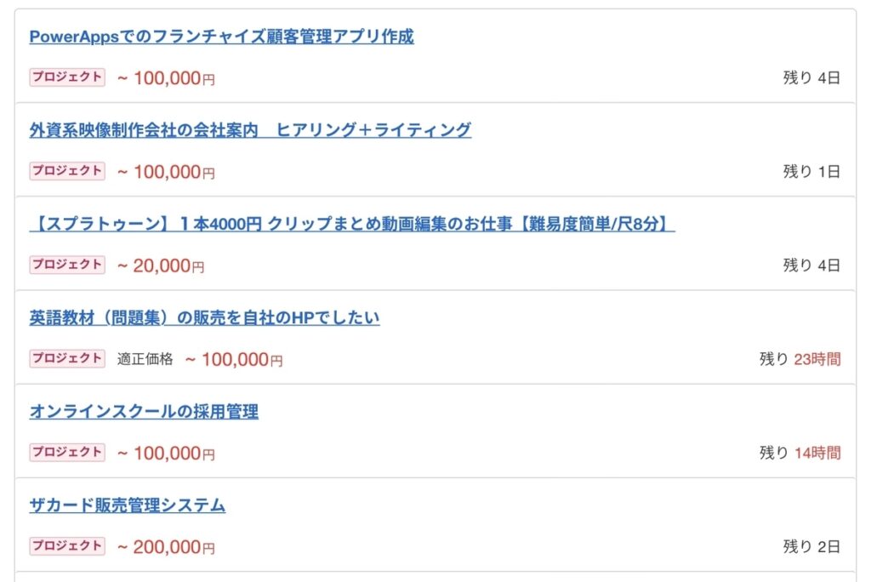The image size is (871, 582).
Task: Open 英語教材の販売を自社のHPでしたい listing
Action: click(204, 318)
